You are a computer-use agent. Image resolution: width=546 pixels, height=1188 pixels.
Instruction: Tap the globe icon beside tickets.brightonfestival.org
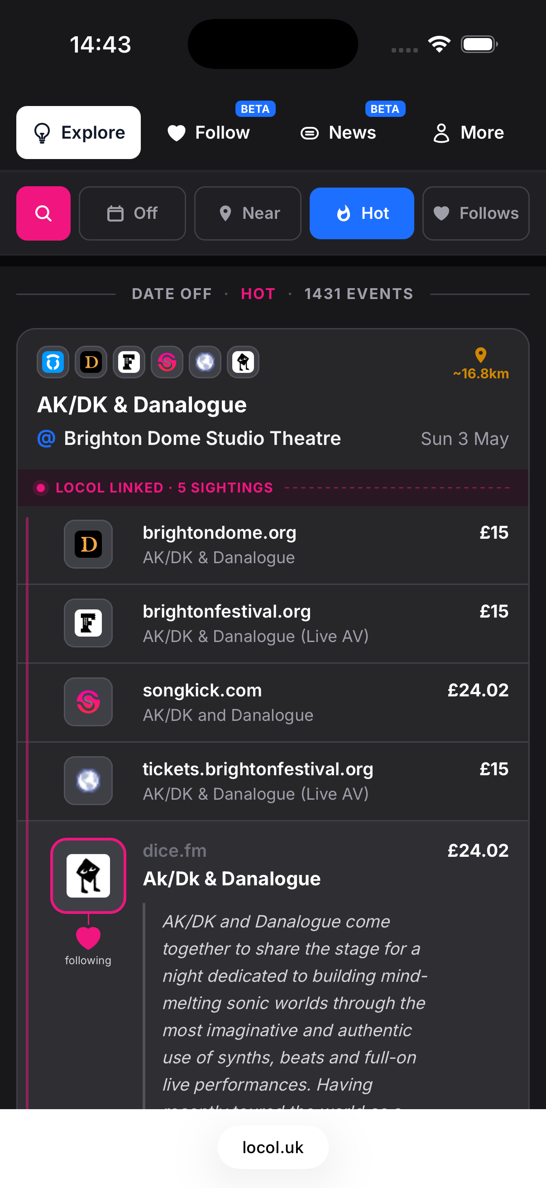(88, 781)
